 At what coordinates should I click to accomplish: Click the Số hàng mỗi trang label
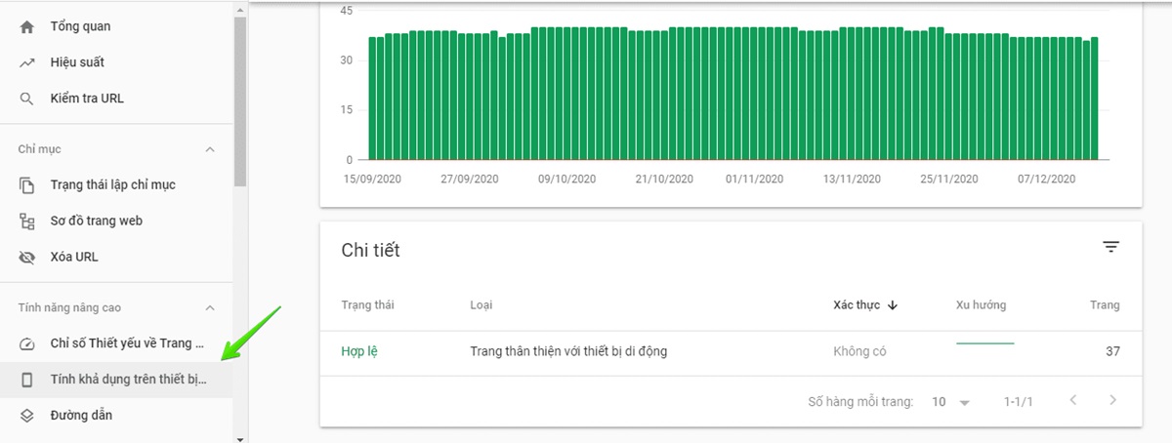860,401
